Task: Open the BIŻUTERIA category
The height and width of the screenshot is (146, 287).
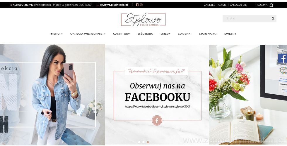Action: point(145,34)
